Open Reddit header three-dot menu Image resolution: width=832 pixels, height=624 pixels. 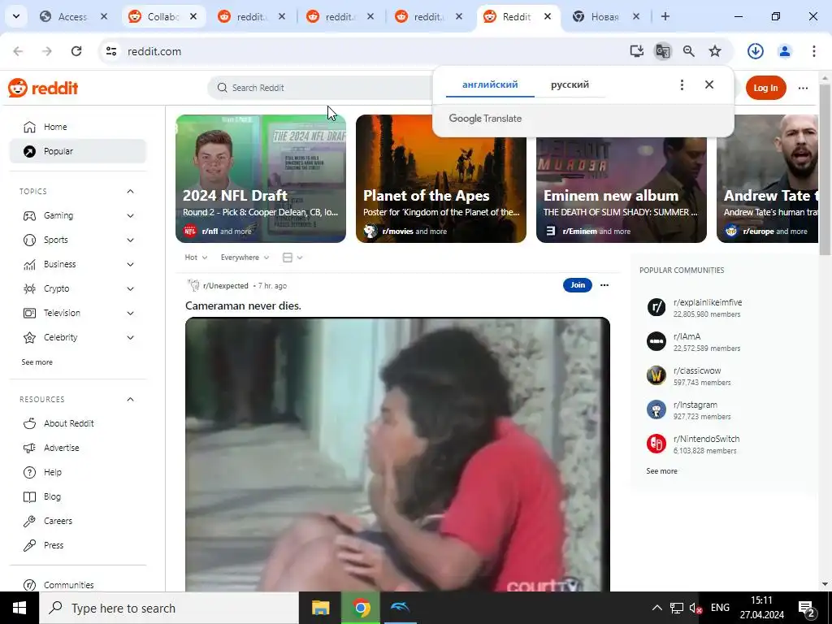click(x=804, y=88)
